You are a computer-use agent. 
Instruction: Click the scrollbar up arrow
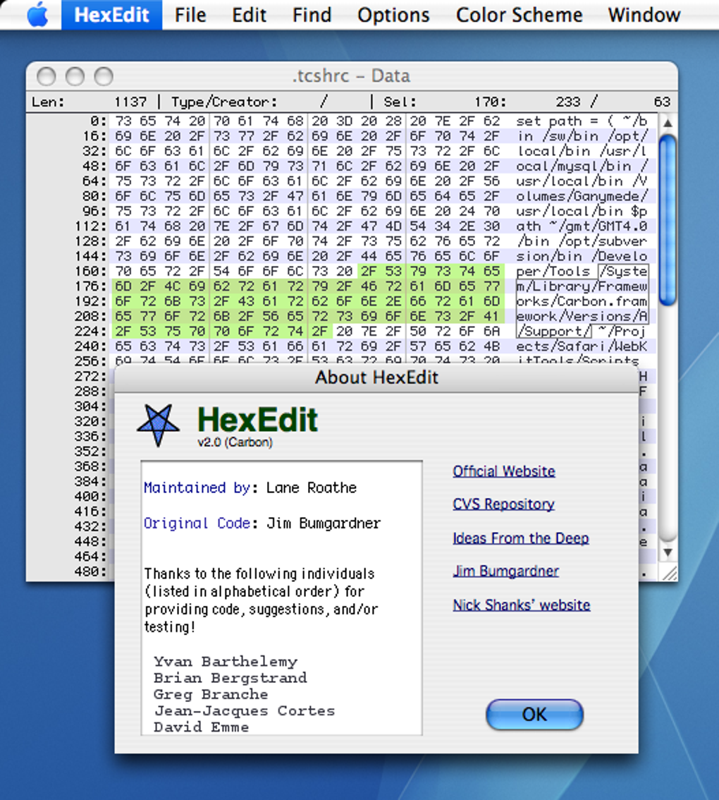coord(668,123)
